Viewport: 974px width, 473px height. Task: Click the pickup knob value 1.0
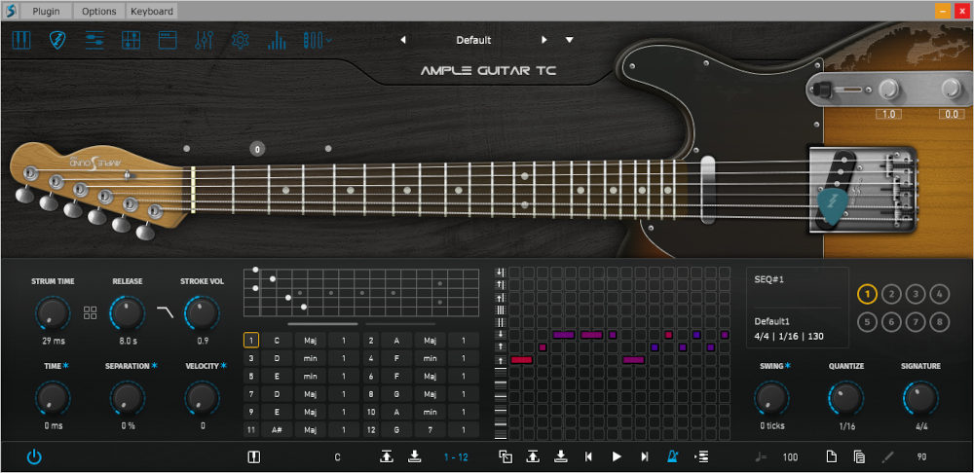[x=889, y=114]
